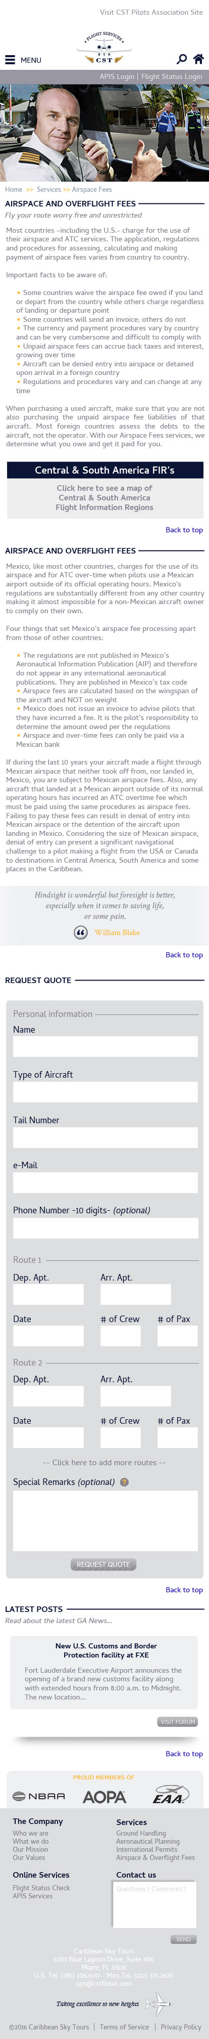Screen dimensions: 209x2039
Task: Click the Name input field
Action: pyautogui.click(x=105, y=1046)
